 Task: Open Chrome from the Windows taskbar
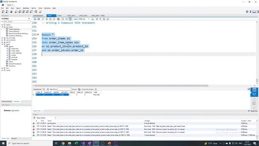63,143
